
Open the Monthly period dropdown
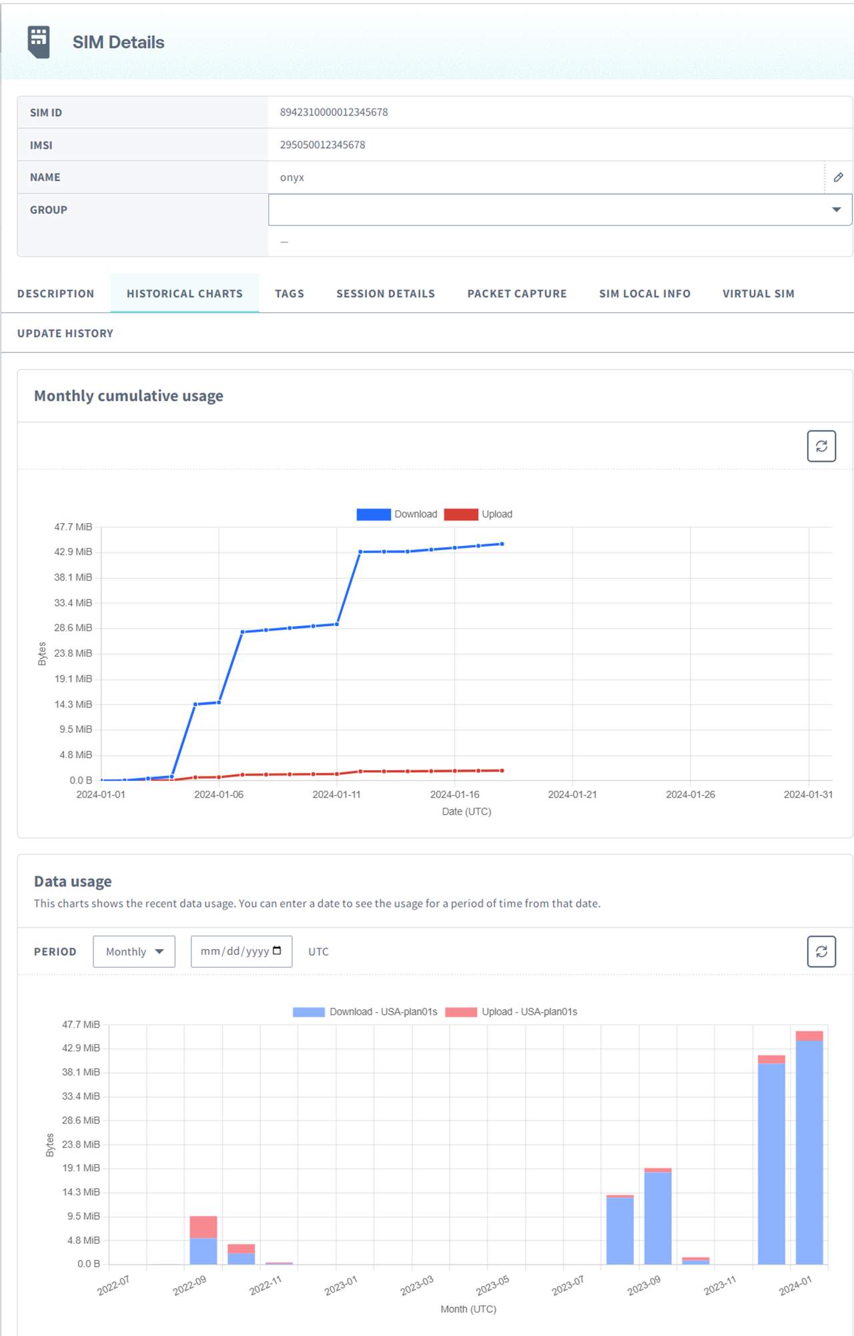pyautogui.click(x=134, y=952)
